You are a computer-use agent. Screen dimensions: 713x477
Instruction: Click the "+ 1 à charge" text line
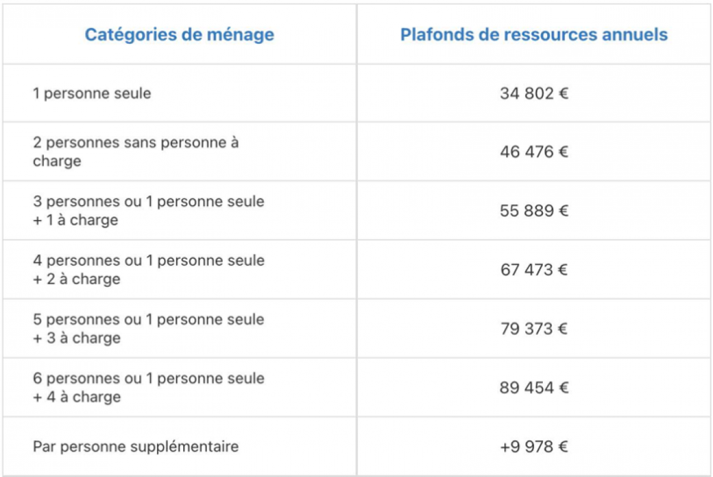tap(76, 220)
